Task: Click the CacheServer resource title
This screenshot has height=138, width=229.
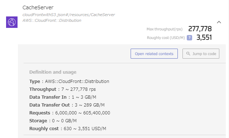Action: pos(38,8)
